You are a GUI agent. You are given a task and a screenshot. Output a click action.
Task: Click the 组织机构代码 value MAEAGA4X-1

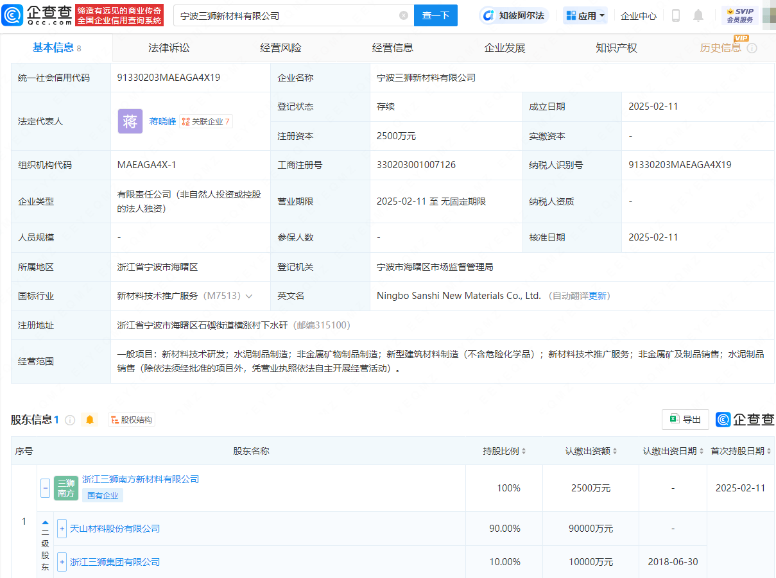point(146,165)
